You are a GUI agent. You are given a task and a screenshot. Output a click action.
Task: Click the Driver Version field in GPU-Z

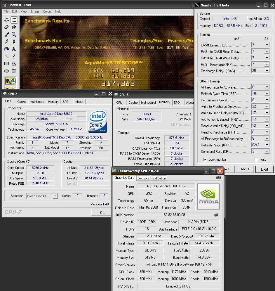point(178,264)
